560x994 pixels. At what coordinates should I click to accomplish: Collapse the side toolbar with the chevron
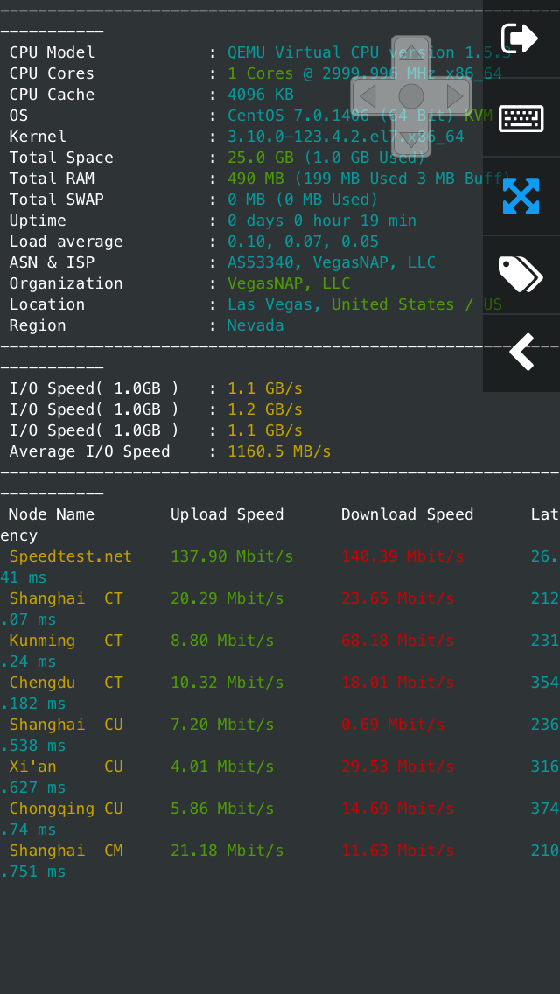pos(521,352)
